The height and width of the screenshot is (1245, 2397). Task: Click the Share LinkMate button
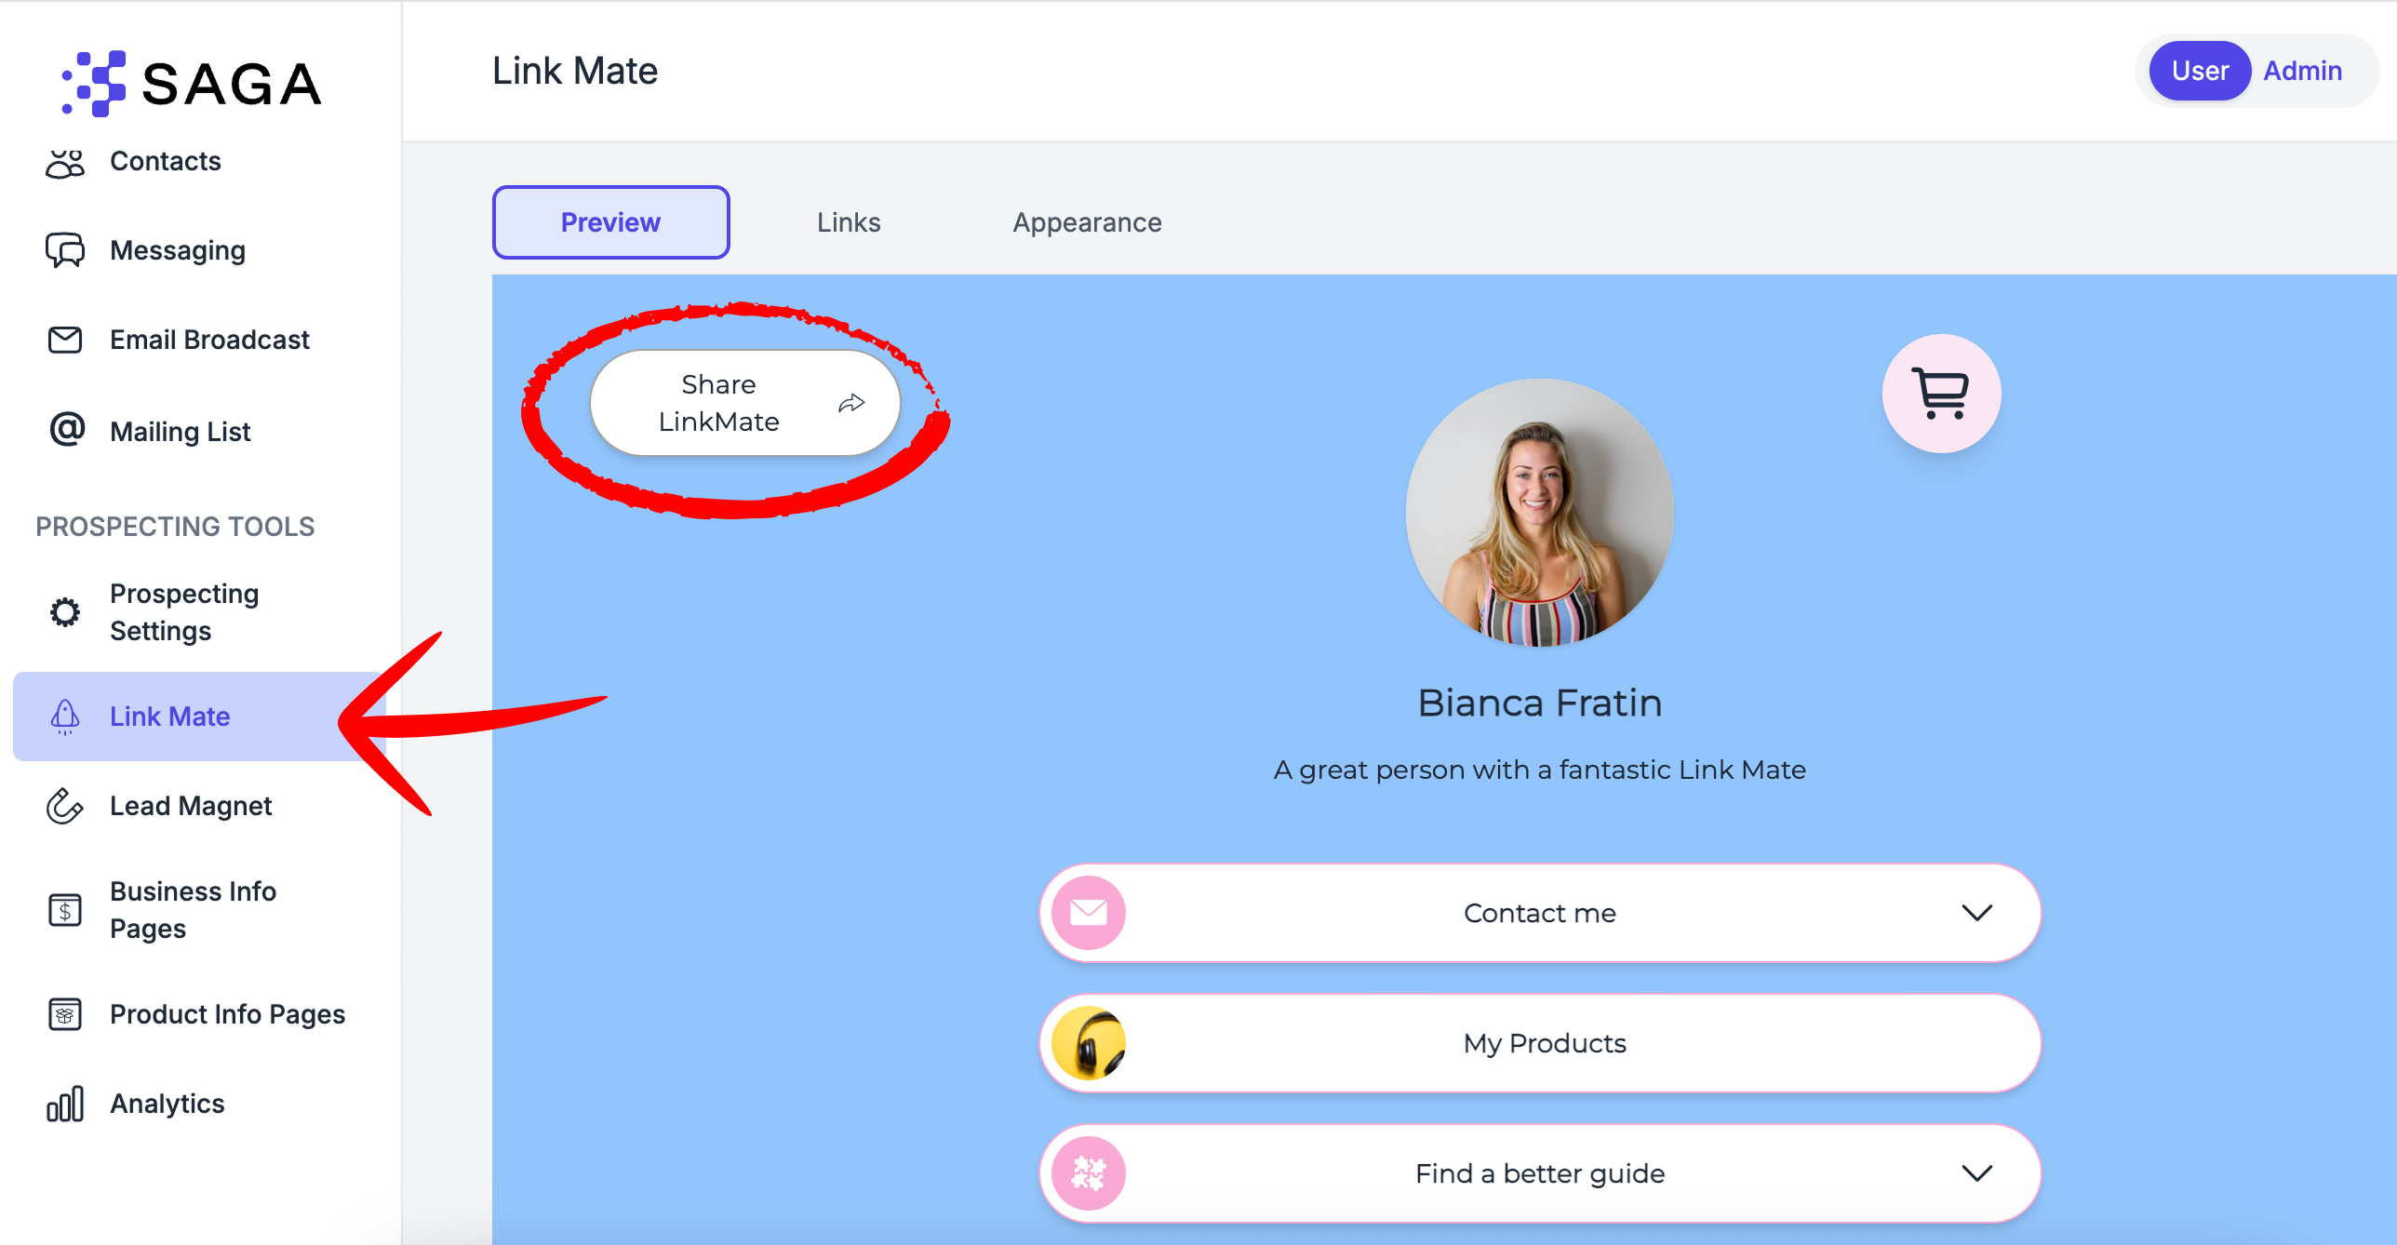coord(745,403)
